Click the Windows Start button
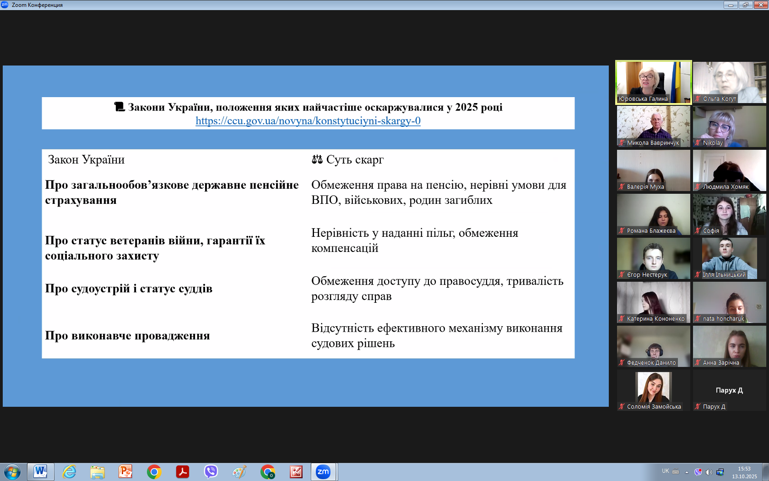This screenshot has height=481, width=769. (x=12, y=471)
